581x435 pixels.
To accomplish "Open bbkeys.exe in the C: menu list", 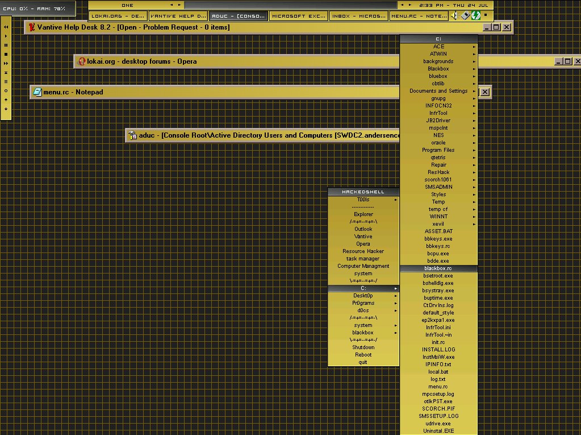I will pos(438,239).
